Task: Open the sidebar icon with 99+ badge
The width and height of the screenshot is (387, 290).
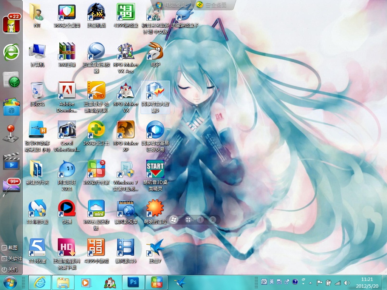Action: [x=11, y=187]
